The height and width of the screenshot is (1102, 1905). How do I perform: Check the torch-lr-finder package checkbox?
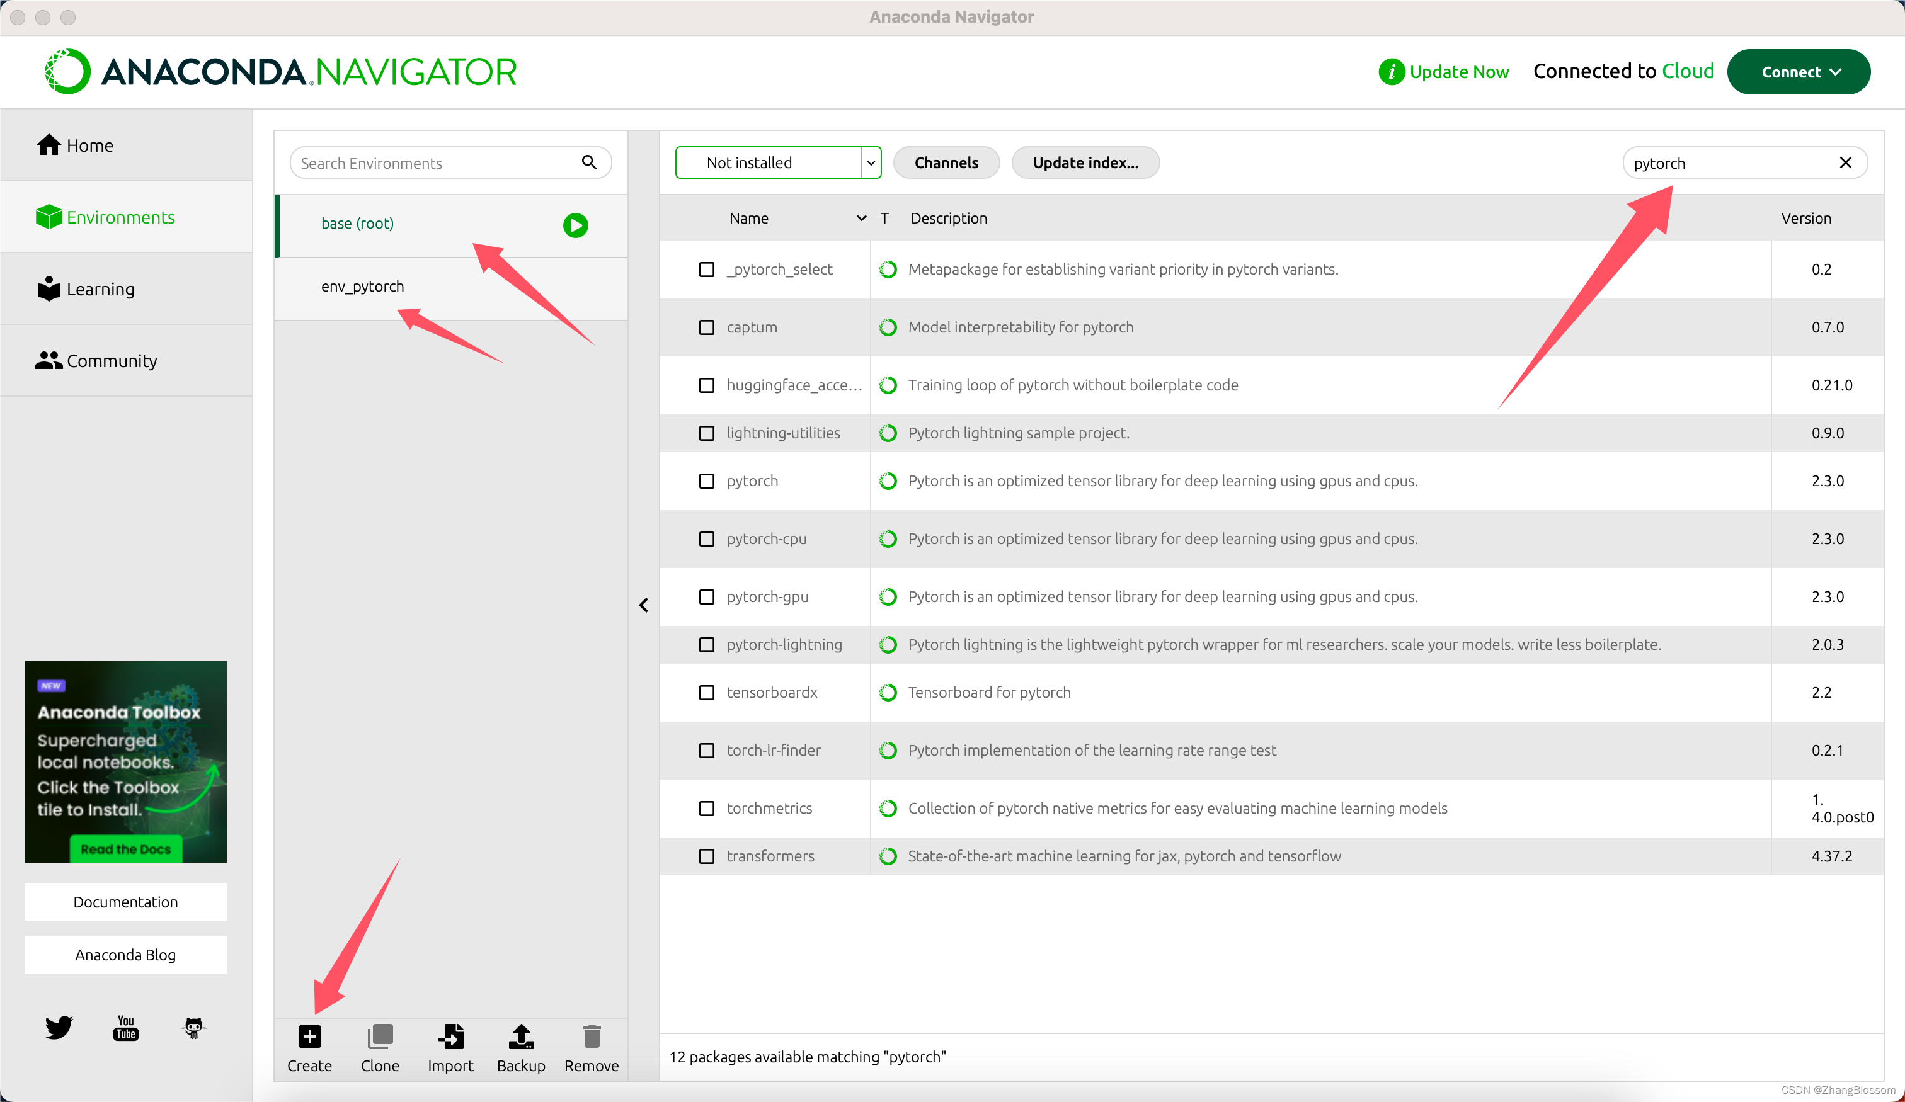(706, 750)
